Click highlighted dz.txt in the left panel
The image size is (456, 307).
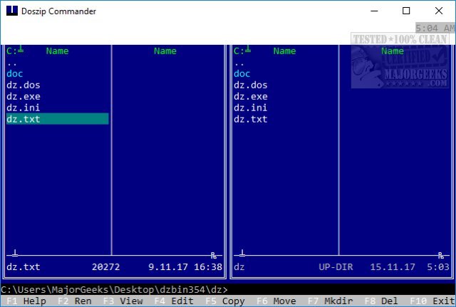57,119
